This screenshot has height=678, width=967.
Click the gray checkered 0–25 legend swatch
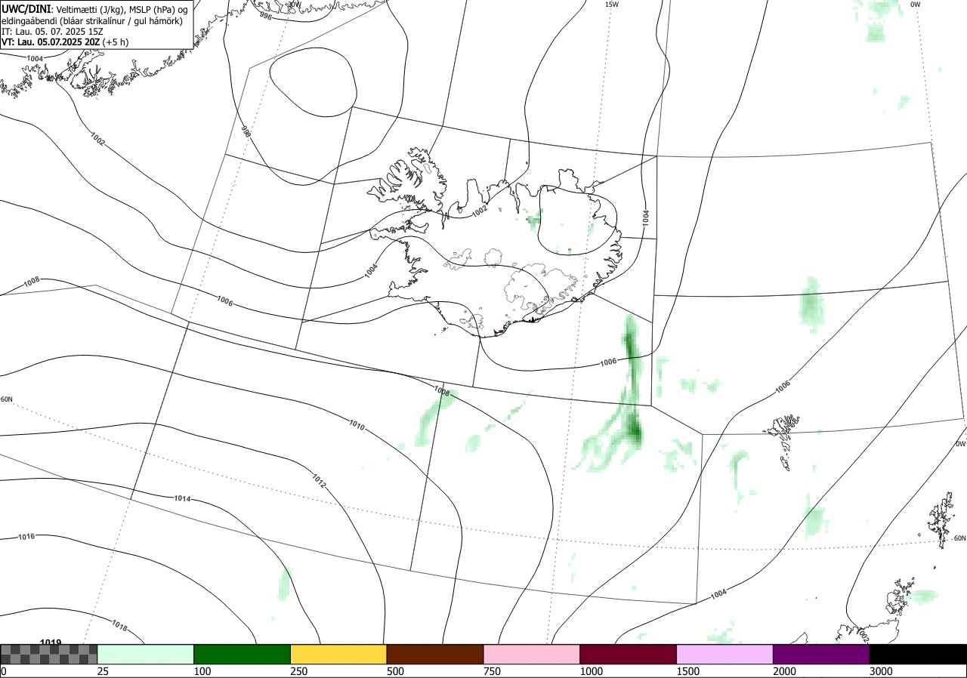pyautogui.click(x=49, y=654)
